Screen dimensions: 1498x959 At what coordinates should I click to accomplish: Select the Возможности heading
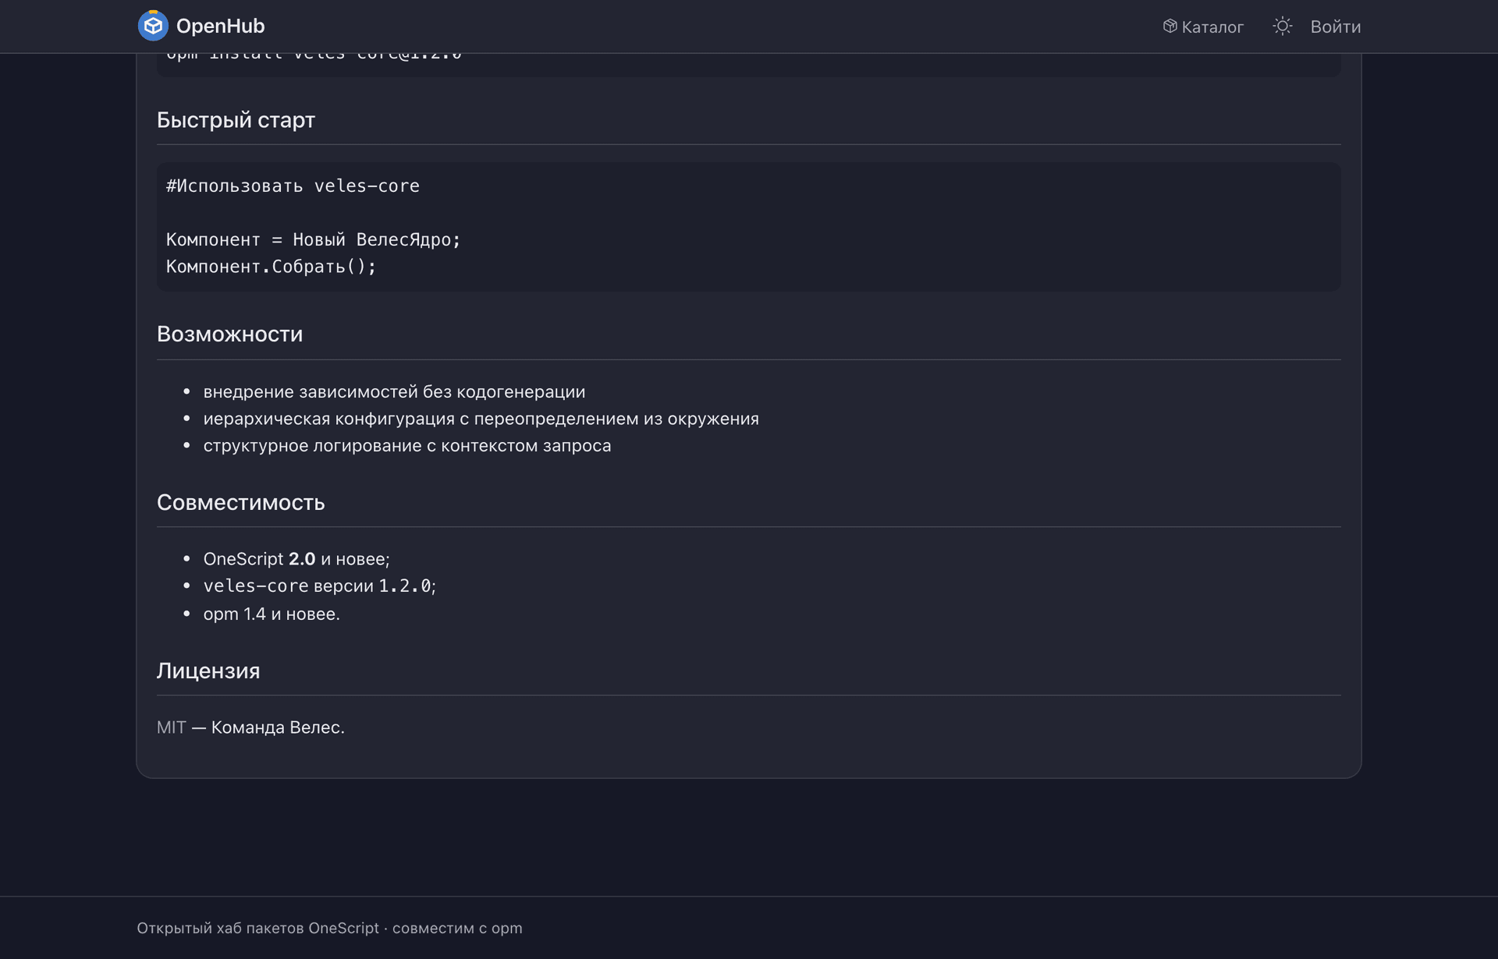(229, 334)
